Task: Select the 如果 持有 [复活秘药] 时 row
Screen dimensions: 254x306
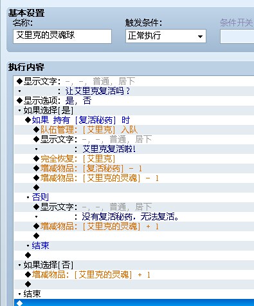Action: click(134, 120)
